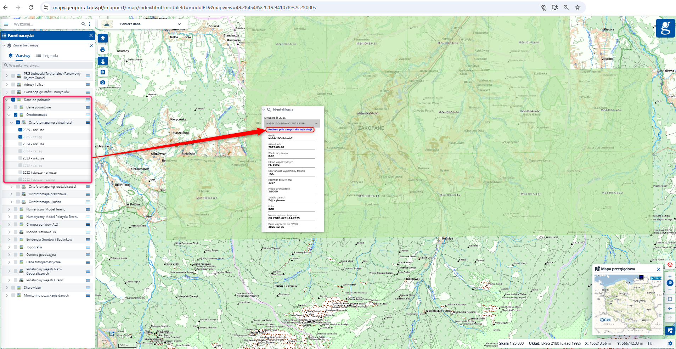Expand 'Numeryczny Model Terenu' group
Image resolution: width=676 pixels, height=349 pixels.
(x=9, y=209)
